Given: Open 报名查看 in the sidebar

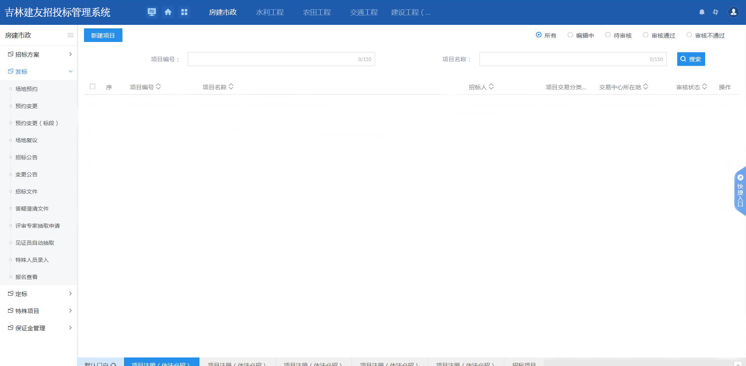Looking at the screenshot, I should pos(26,277).
